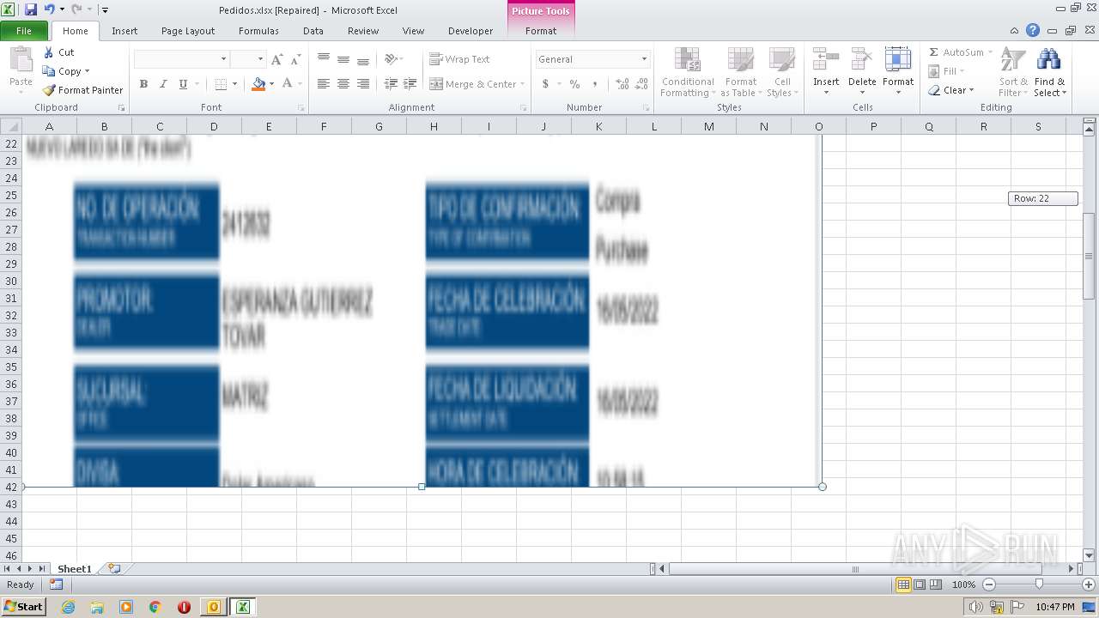
Task: Align text right in the cell
Action: pyautogui.click(x=363, y=84)
